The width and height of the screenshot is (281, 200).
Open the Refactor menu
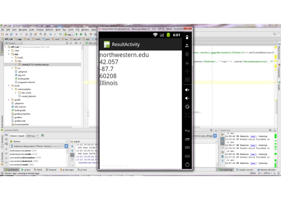coord(49,30)
